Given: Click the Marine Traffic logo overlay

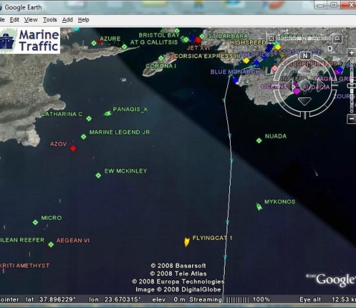Looking at the screenshot, I should point(30,41).
